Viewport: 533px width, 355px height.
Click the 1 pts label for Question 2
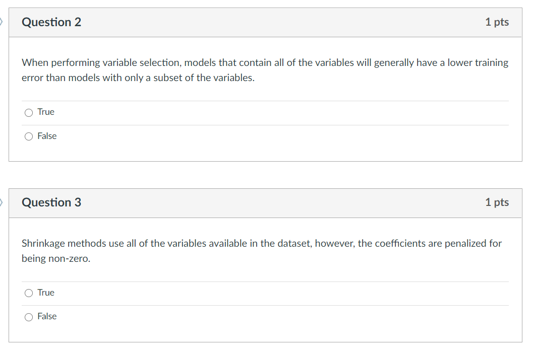tap(497, 22)
